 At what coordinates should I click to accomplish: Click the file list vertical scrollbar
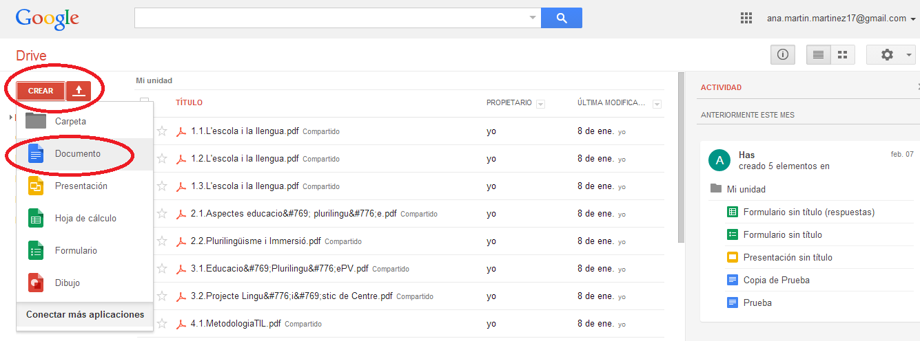tap(681, 158)
